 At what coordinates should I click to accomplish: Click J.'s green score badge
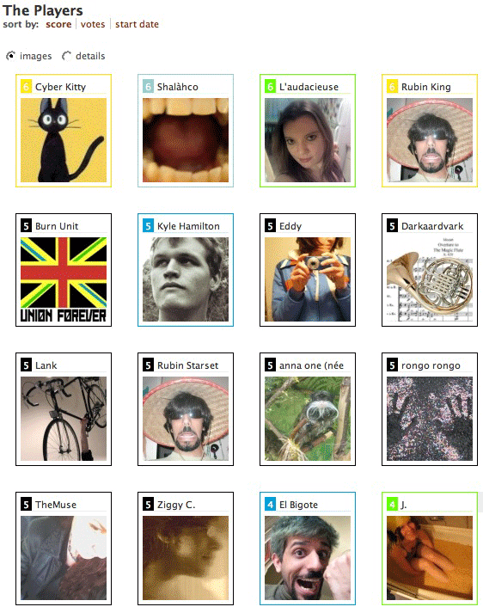pyautogui.click(x=392, y=505)
